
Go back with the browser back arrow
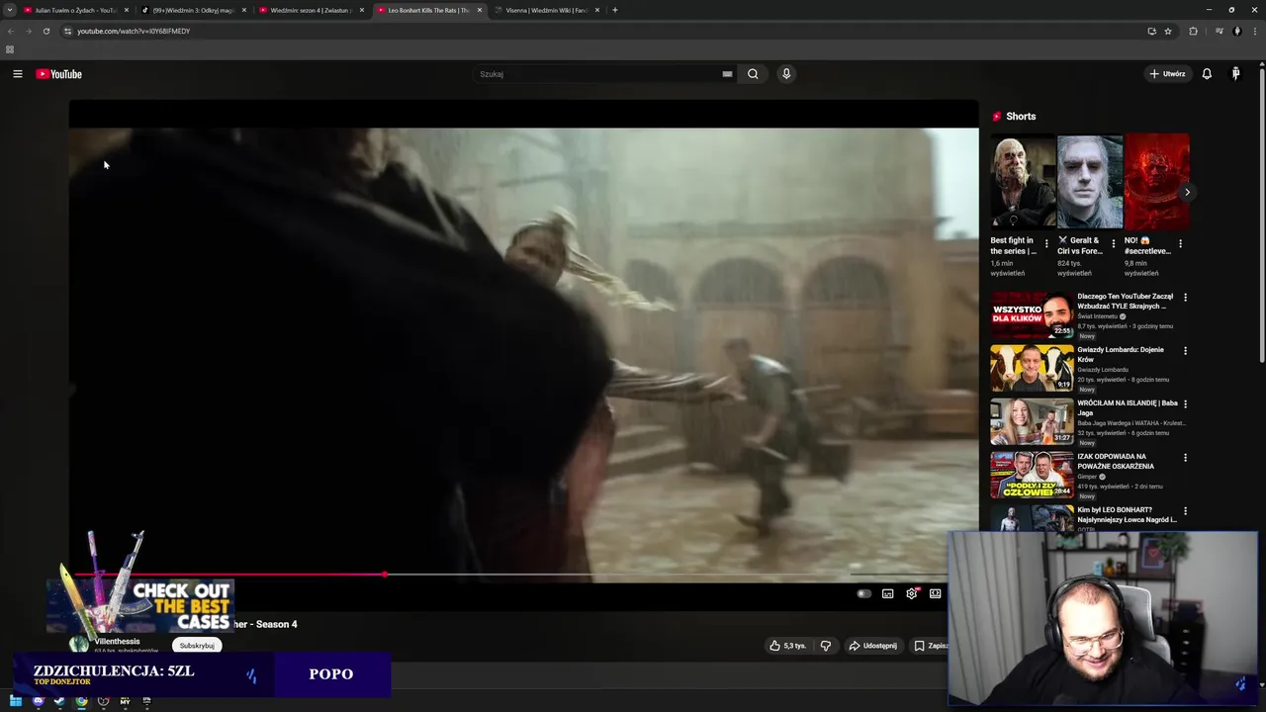click(x=11, y=31)
